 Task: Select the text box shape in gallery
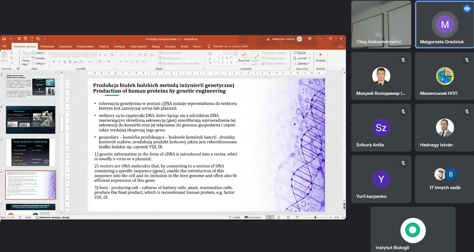pos(210,54)
